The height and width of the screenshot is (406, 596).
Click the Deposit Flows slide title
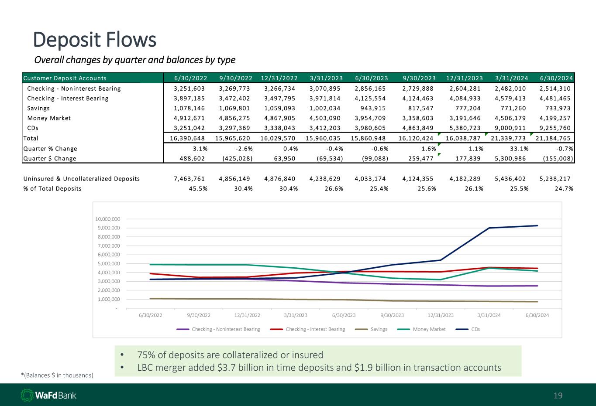95,40
